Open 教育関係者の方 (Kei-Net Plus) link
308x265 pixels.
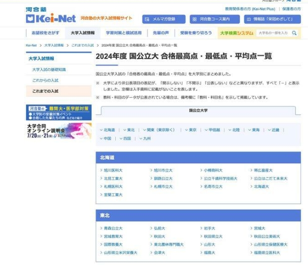point(250,9)
